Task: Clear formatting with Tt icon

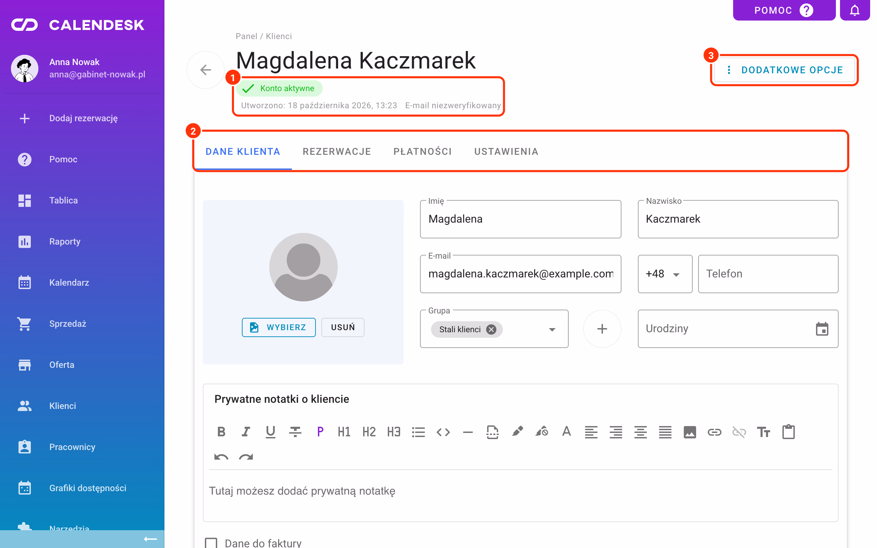Action: (764, 432)
